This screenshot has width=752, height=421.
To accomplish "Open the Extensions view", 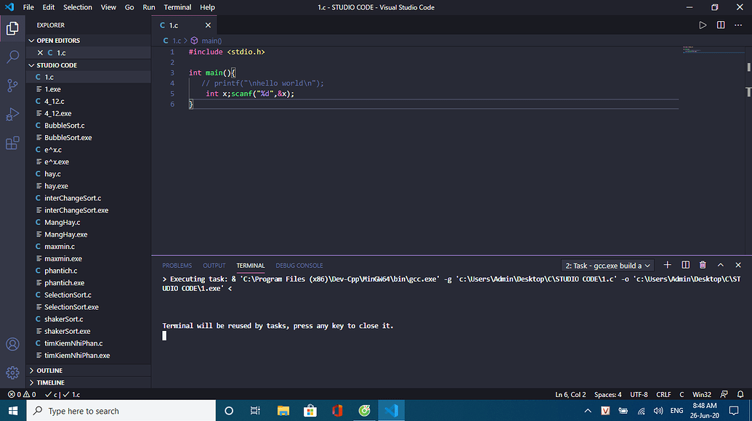I will (12, 143).
